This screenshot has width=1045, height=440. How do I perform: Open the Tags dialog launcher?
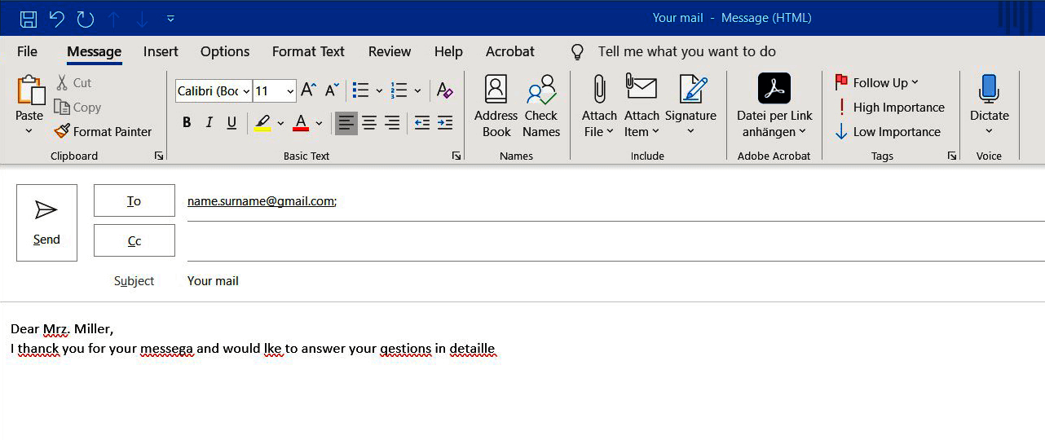[x=952, y=156]
